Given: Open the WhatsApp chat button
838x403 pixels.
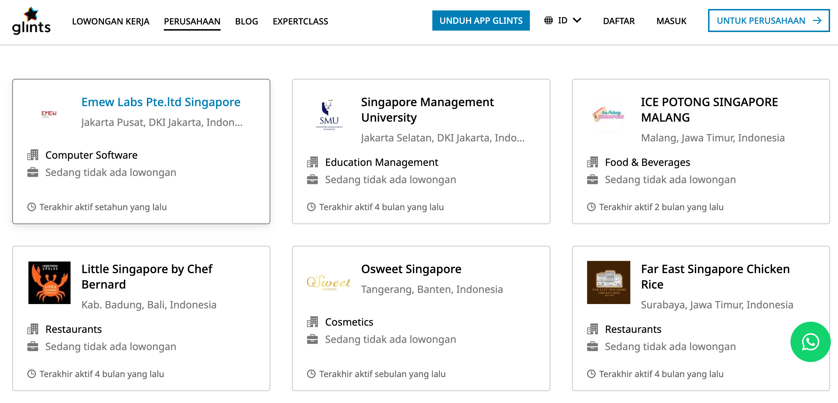Looking at the screenshot, I should coord(810,342).
